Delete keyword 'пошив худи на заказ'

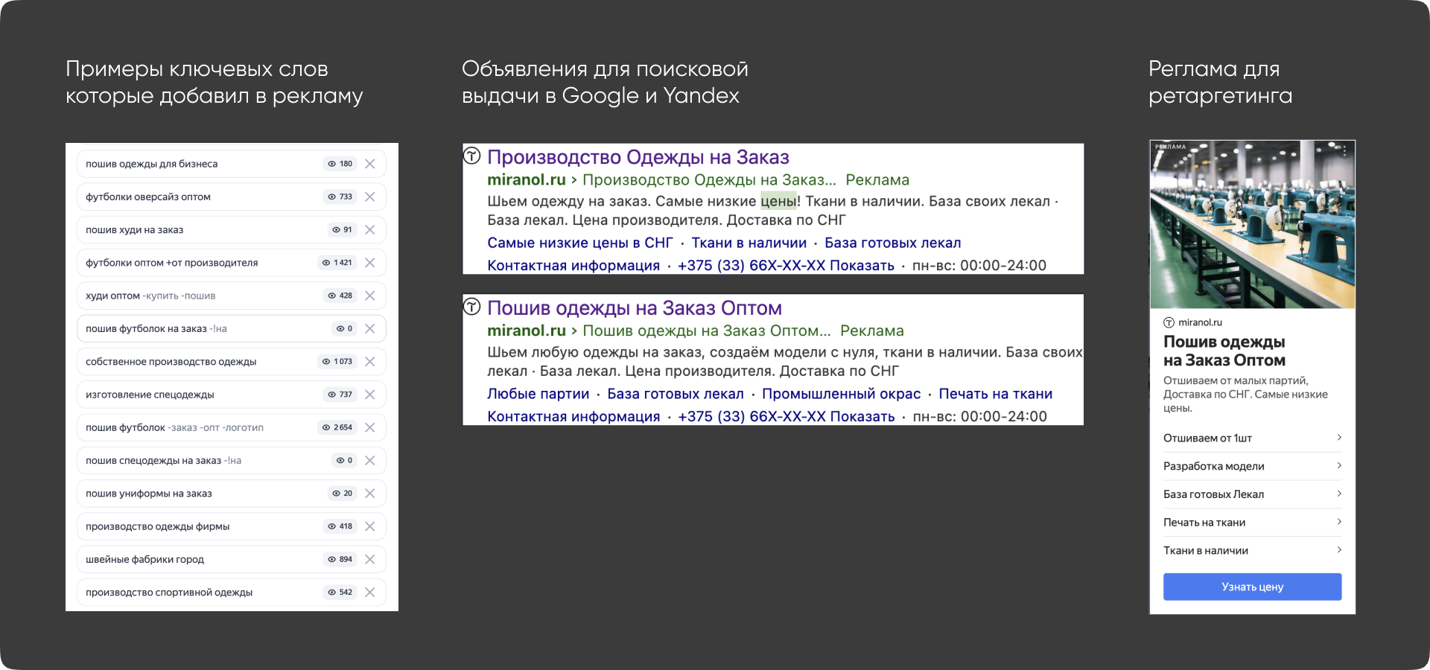tap(370, 230)
